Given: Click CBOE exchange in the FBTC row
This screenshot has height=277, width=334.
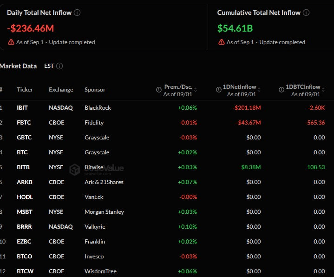Looking at the screenshot, I should 57,123.
